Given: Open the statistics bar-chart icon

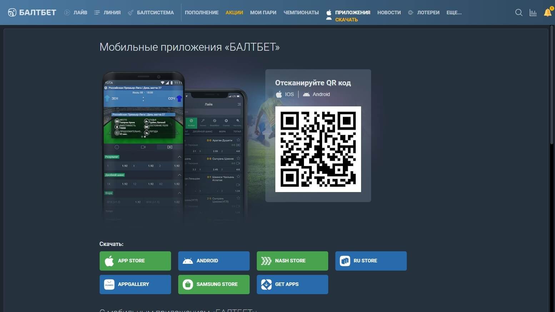Looking at the screenshot, I should point(533,12).
